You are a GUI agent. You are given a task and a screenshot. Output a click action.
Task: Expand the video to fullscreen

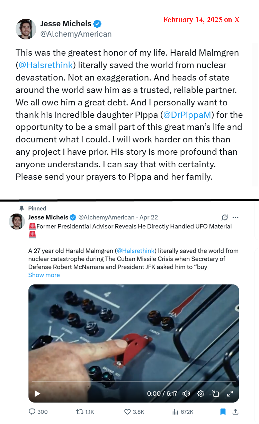[230, 394]
